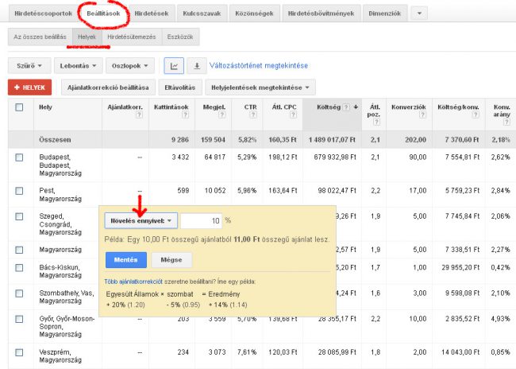Open Helyjelentések megtekintése dropdown

(x=260, y=87)
